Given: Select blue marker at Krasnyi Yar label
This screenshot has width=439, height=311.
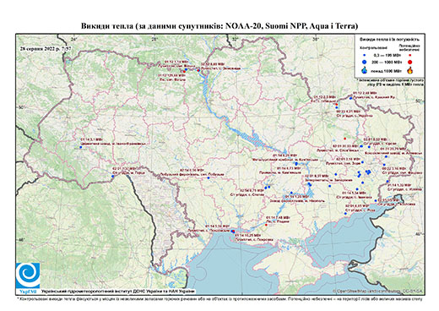Looking at the screenshot, I should pyautogui.click(x=350, y=98).
